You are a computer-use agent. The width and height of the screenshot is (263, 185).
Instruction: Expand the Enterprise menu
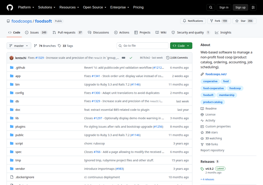[x=120, y=7]
